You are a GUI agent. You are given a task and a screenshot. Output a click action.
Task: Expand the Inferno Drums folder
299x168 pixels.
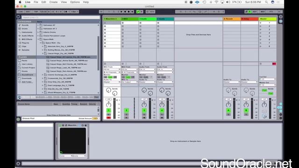(x=38, y=32)
